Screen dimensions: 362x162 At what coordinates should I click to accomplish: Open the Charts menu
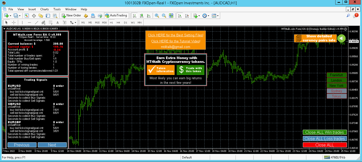point(45,9)
